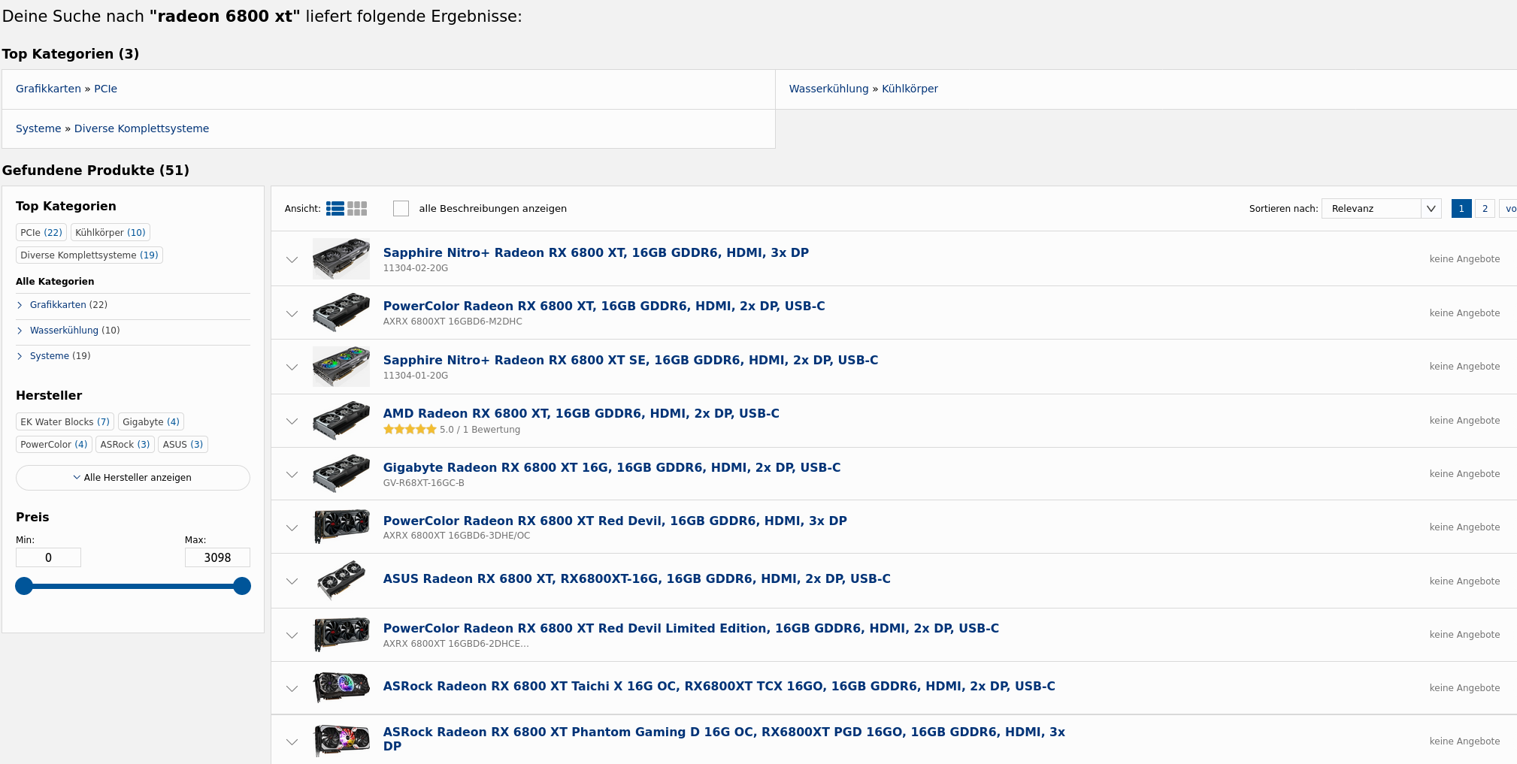Open Diverse Komplettsysteme link in top categories
The image size is (1517, 764).
[x=141, y=128]
